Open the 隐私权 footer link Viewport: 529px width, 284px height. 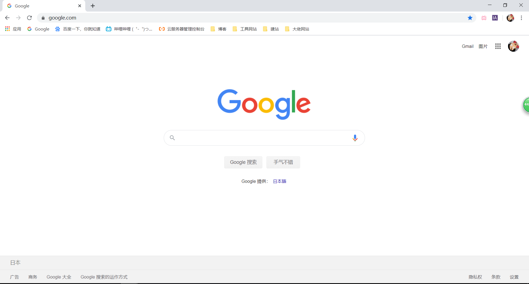tap(475, 277)
